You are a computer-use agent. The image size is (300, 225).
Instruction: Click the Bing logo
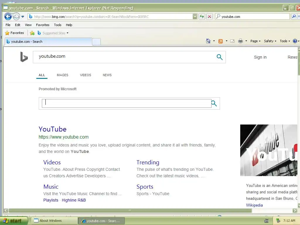[x=24, y=57]
